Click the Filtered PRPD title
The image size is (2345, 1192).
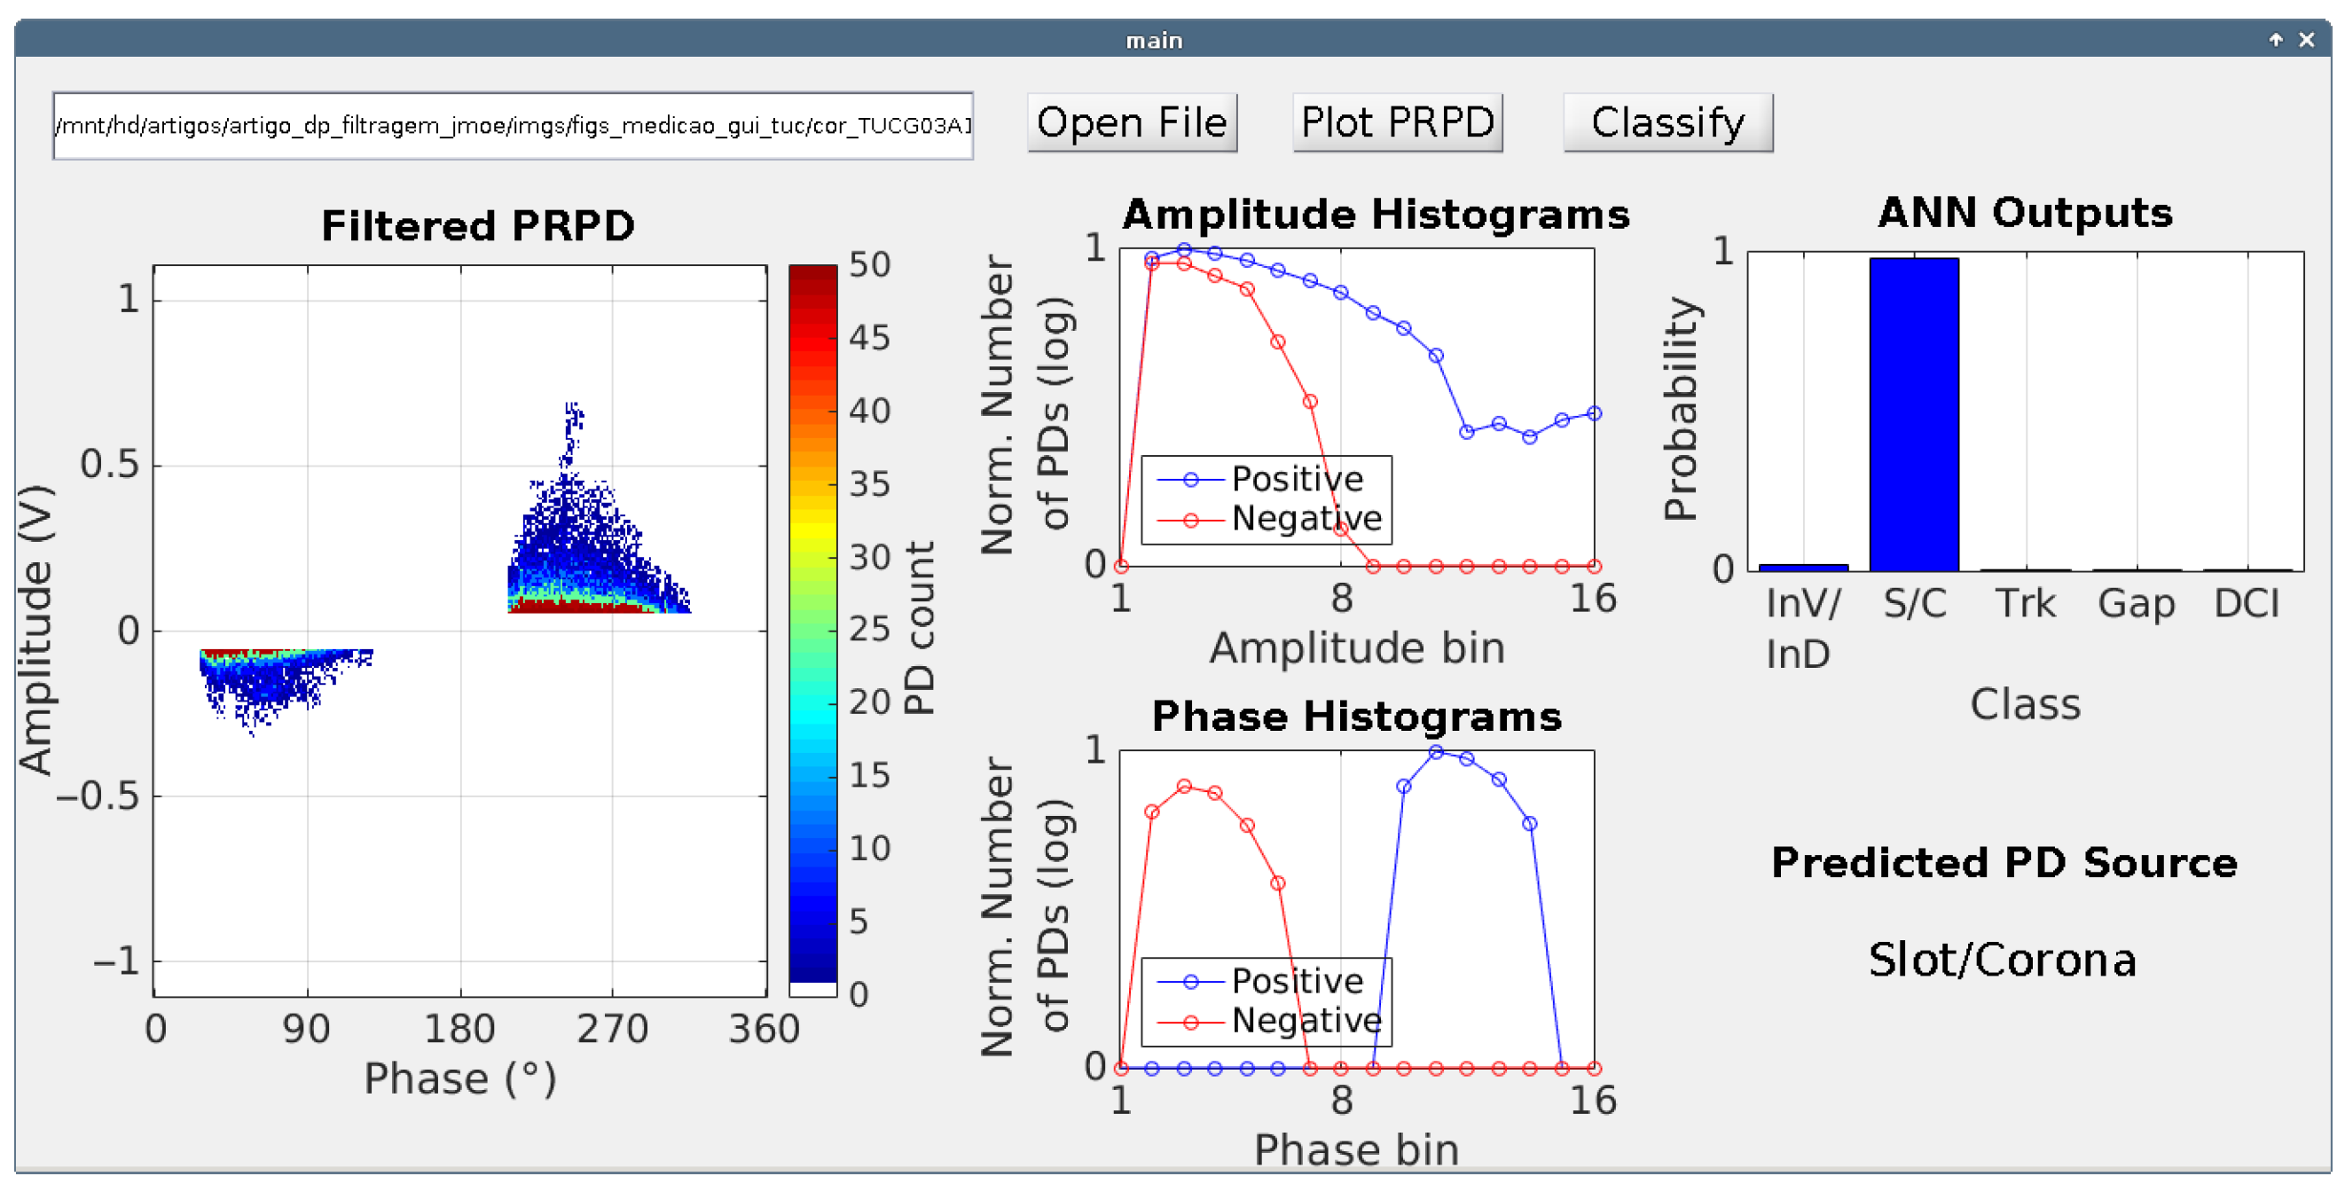(x=478, y=226)
